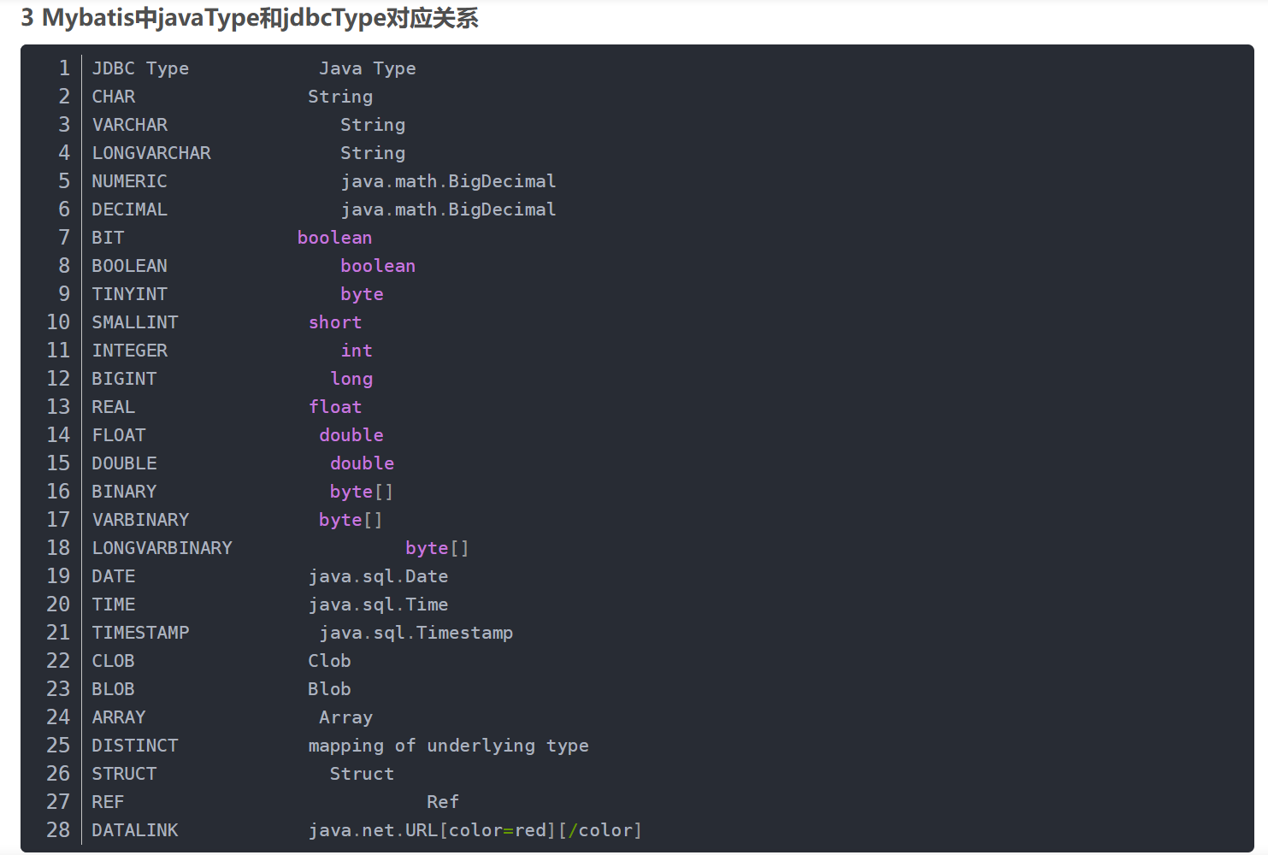Click line number 28 in the gutter
This screenshot has width=1268, height=867.
(x=58, y=830)
